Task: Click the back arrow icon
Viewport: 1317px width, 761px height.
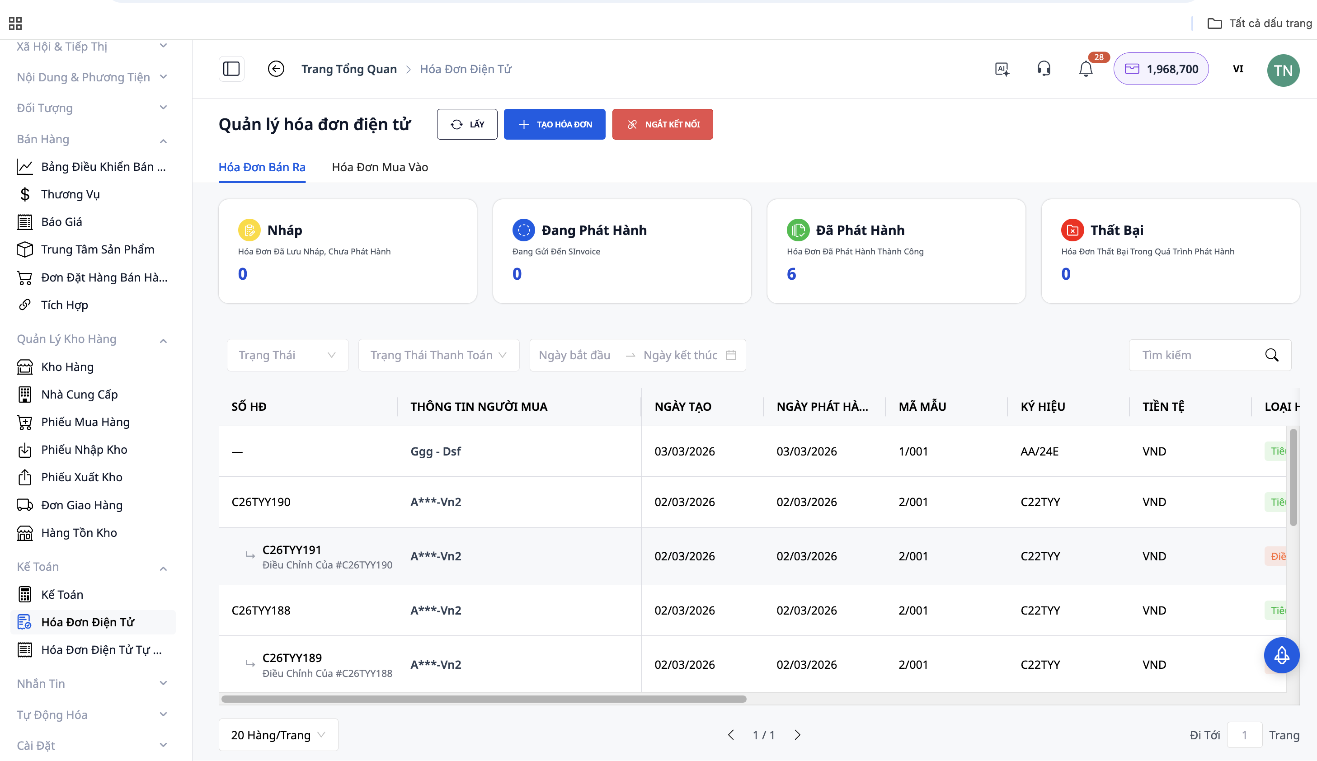Action: coord(276,69)
